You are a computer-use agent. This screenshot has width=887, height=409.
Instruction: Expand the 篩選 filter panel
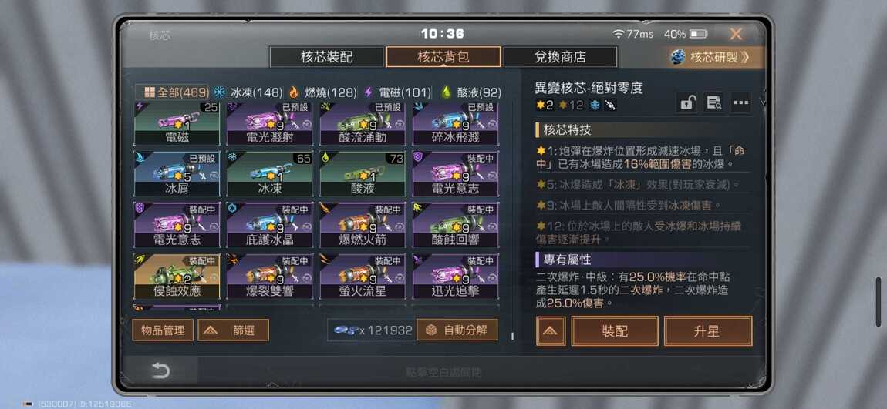point(233,330)
